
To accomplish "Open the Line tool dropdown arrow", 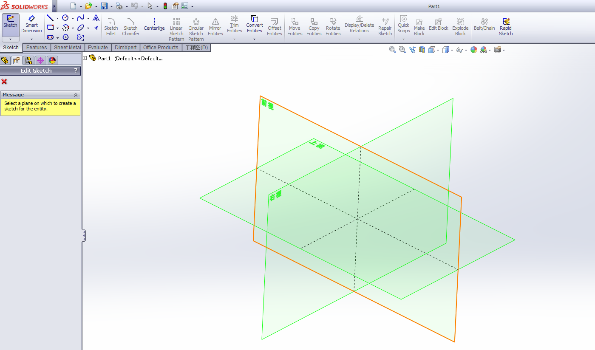I will point(57,18).
